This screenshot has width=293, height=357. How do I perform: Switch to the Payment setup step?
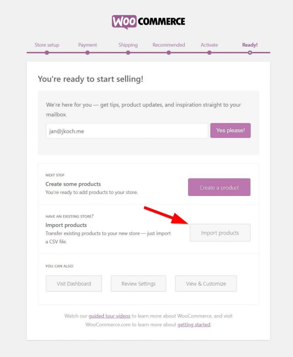click(x=87, y=45)
